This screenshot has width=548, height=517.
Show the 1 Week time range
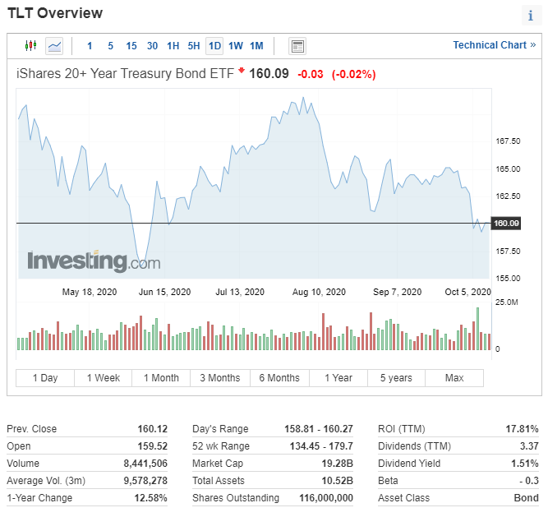103,378
